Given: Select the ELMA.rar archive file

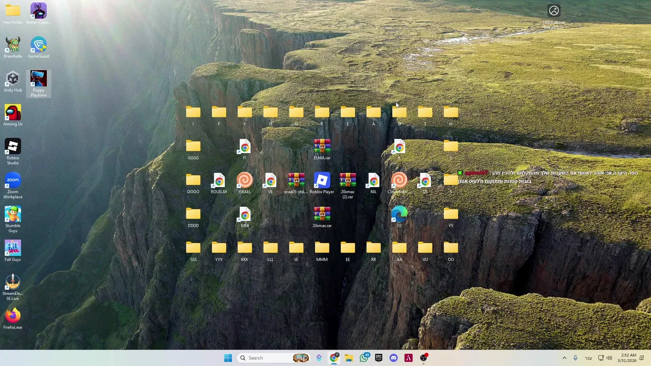Looking at the screenshot, I should point(322,149).
